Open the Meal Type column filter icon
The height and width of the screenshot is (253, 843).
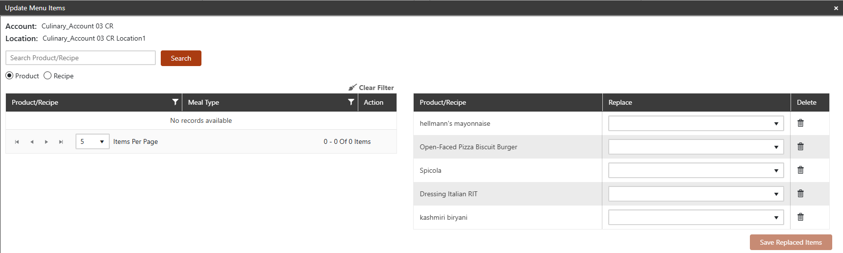coord(351,102)
